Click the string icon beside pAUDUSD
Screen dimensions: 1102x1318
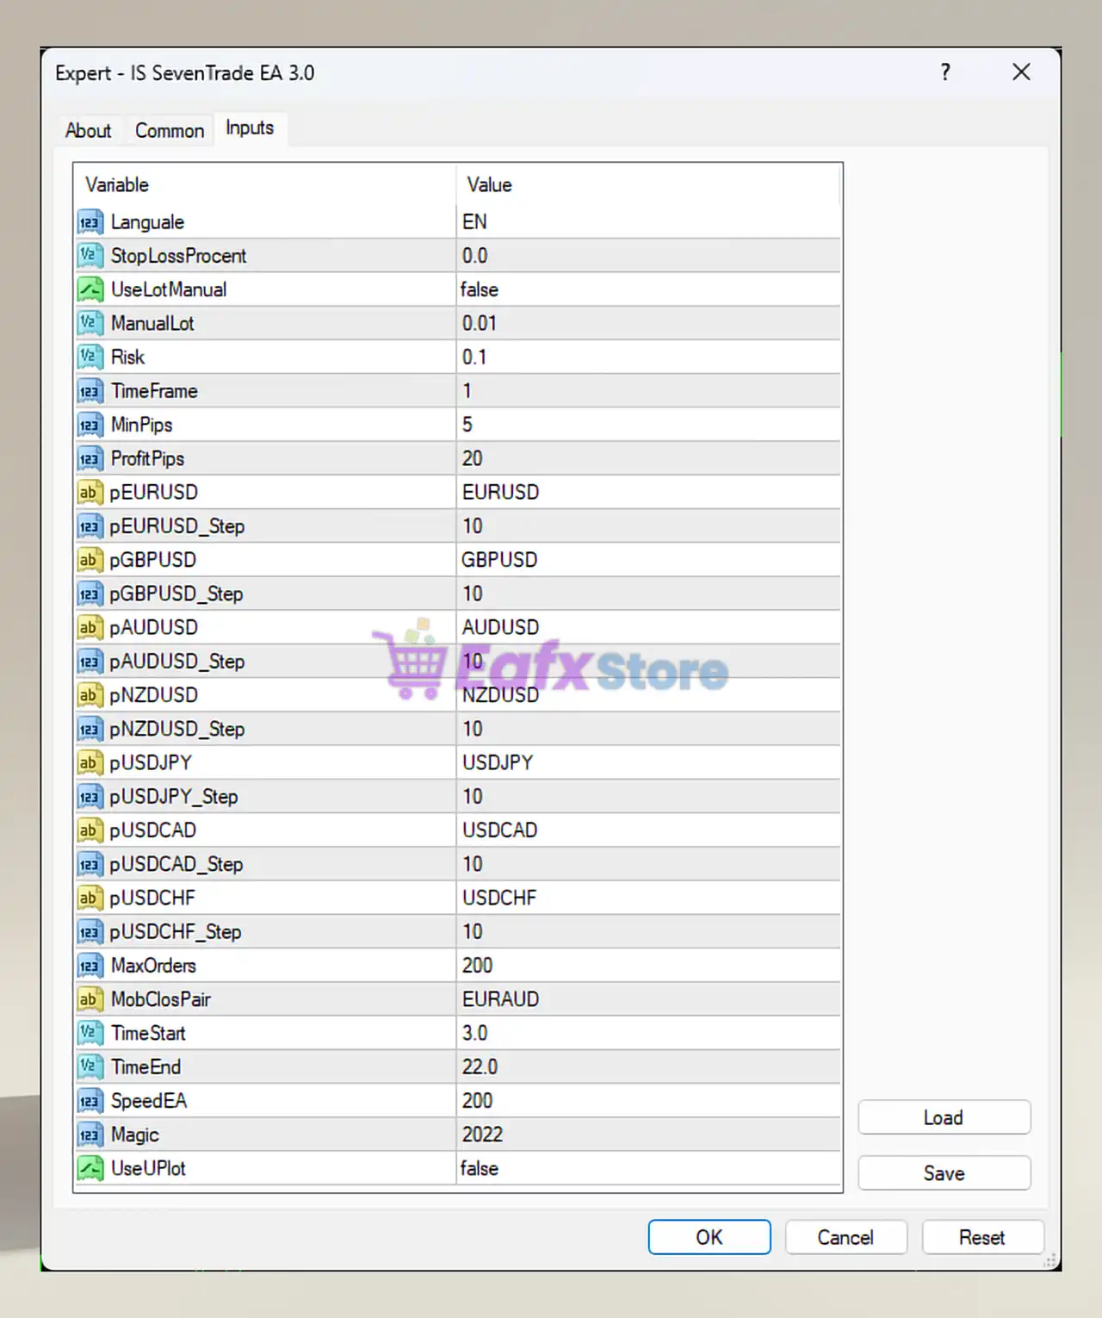pyautogui.click(x=90, y=628)
